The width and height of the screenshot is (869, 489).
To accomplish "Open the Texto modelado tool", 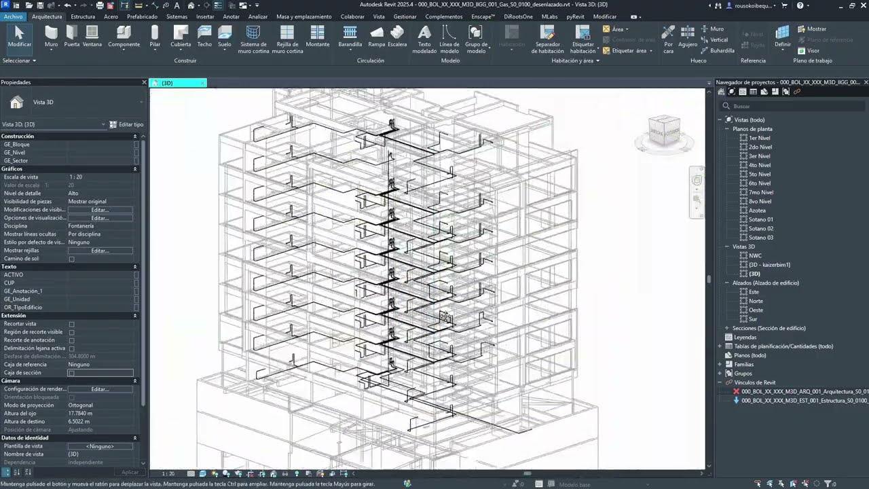I will pos(424,39).
